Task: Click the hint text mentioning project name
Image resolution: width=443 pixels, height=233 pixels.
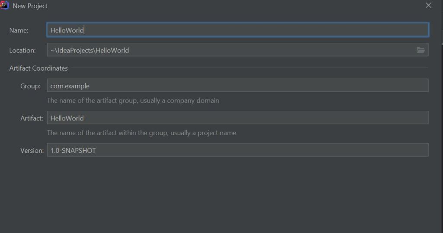Action: [x=141, y=133]
